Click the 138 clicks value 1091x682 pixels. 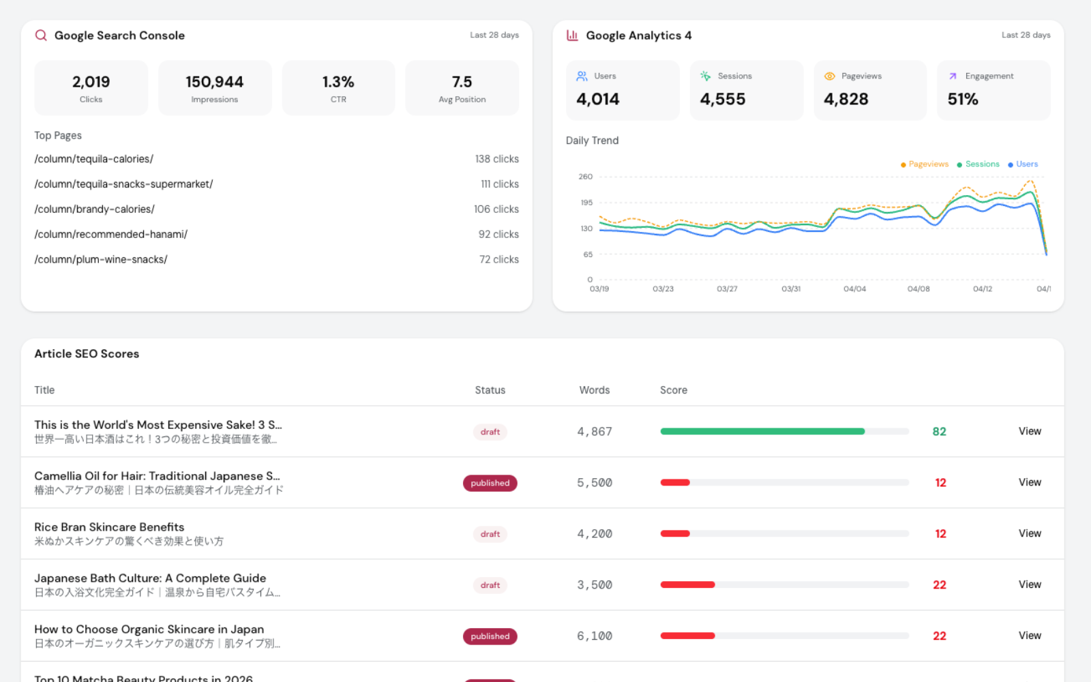coord(497,159)
